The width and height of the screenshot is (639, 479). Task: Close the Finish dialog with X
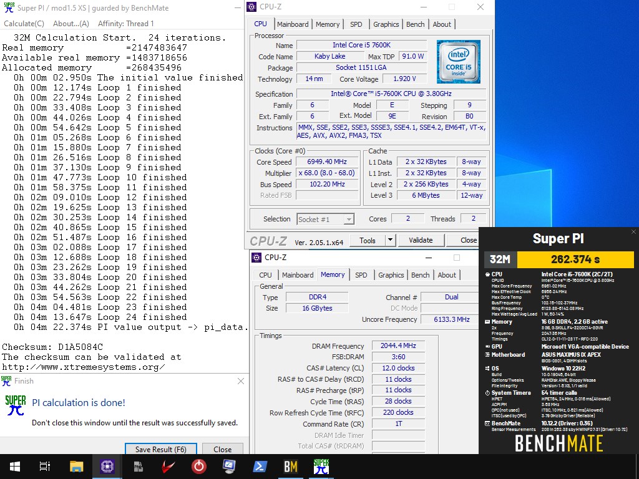pyautogui.click(x=241, y=381)
